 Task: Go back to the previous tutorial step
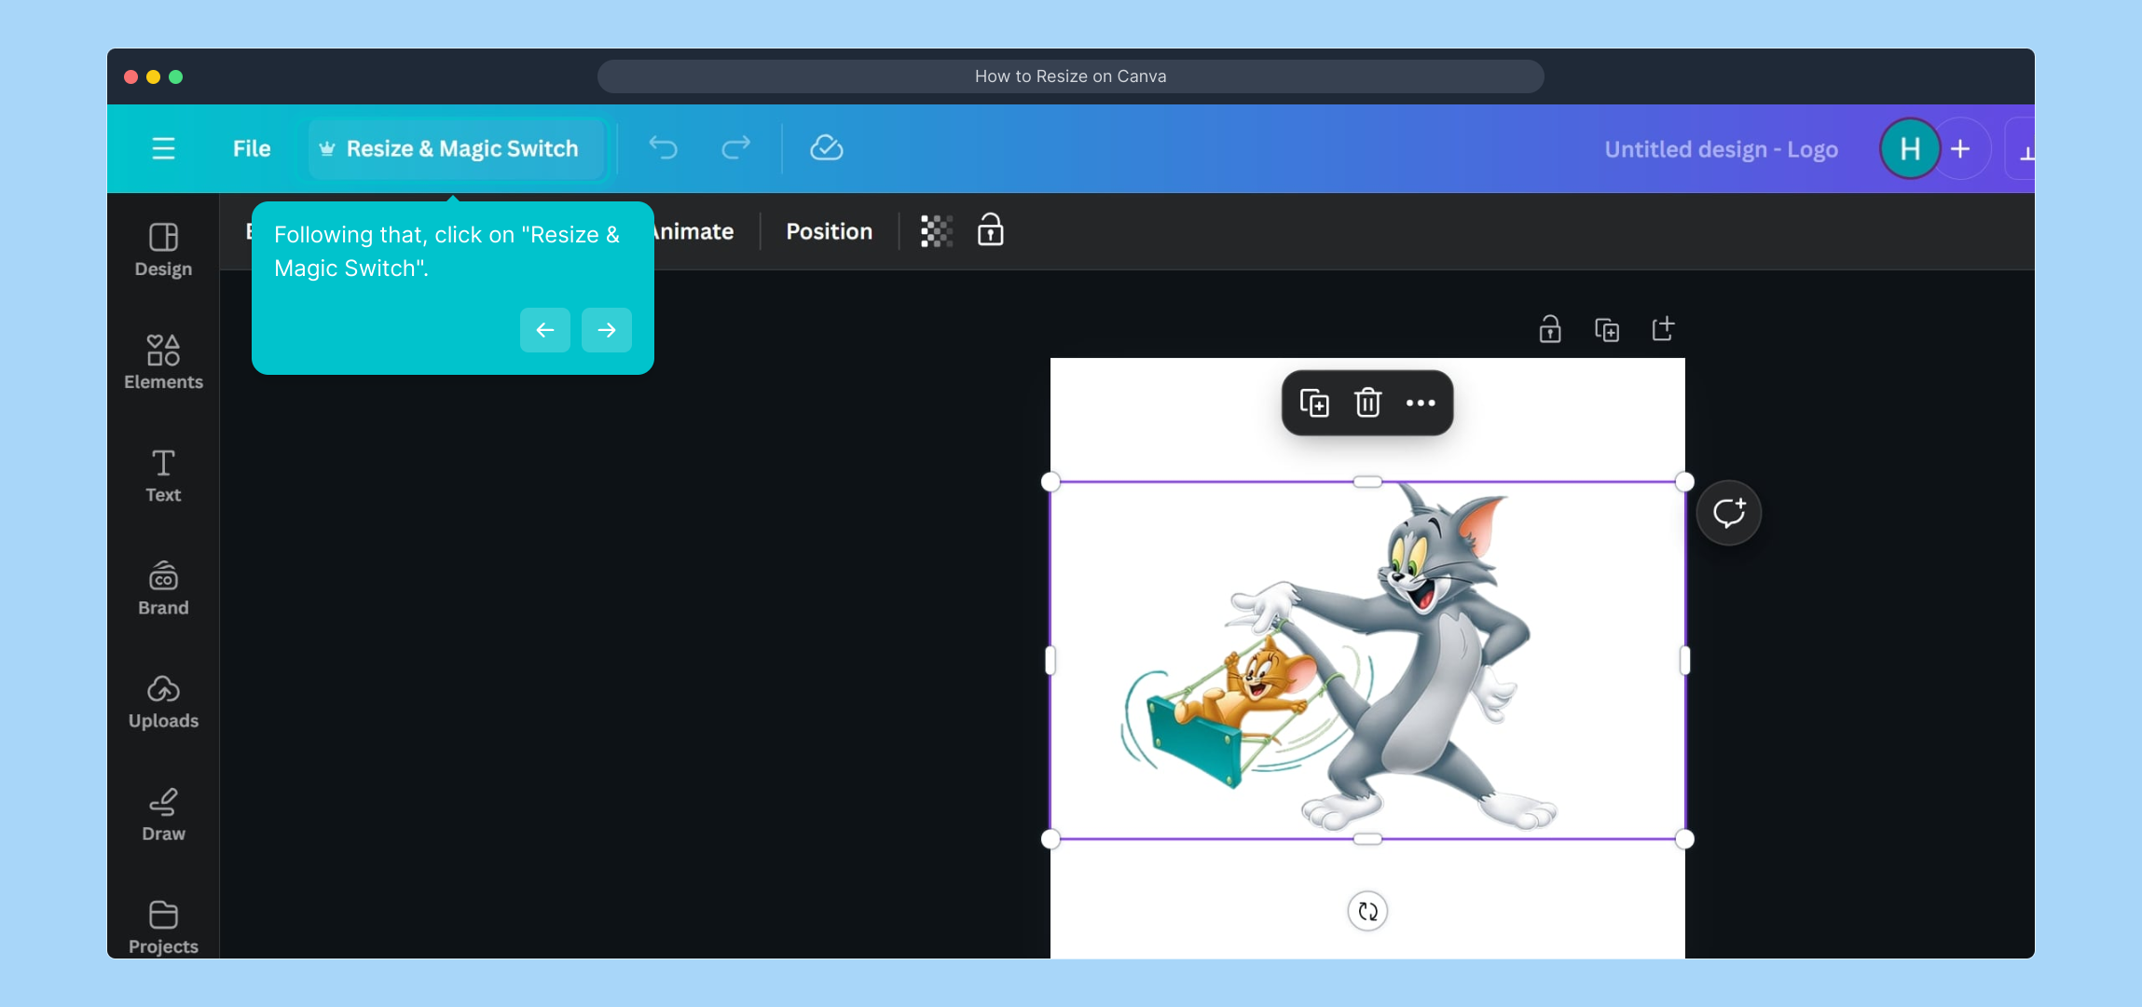(544, 330)
